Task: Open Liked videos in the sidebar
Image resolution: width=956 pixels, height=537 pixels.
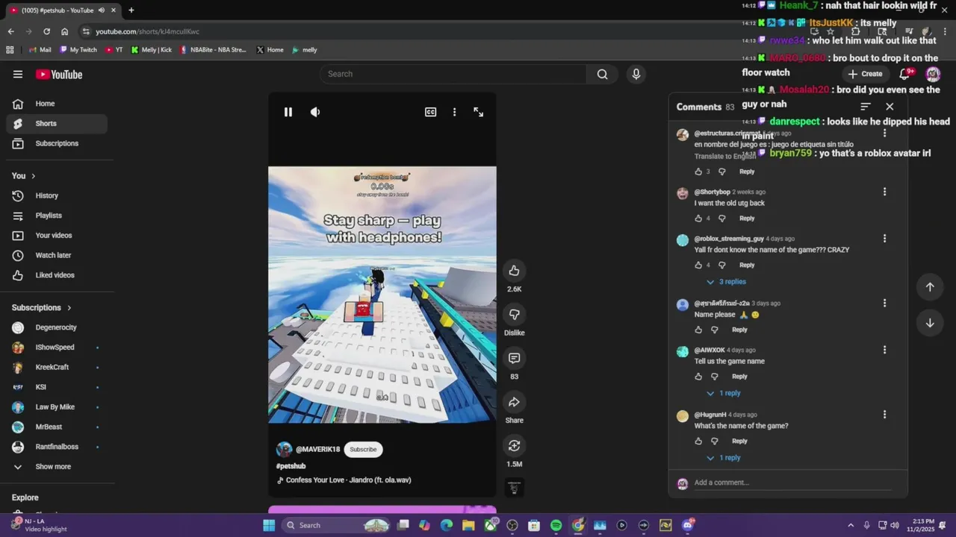Action: [57, 275]
